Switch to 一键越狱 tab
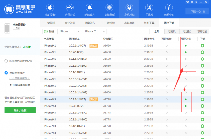211x139 pixels. click(109, 23)
